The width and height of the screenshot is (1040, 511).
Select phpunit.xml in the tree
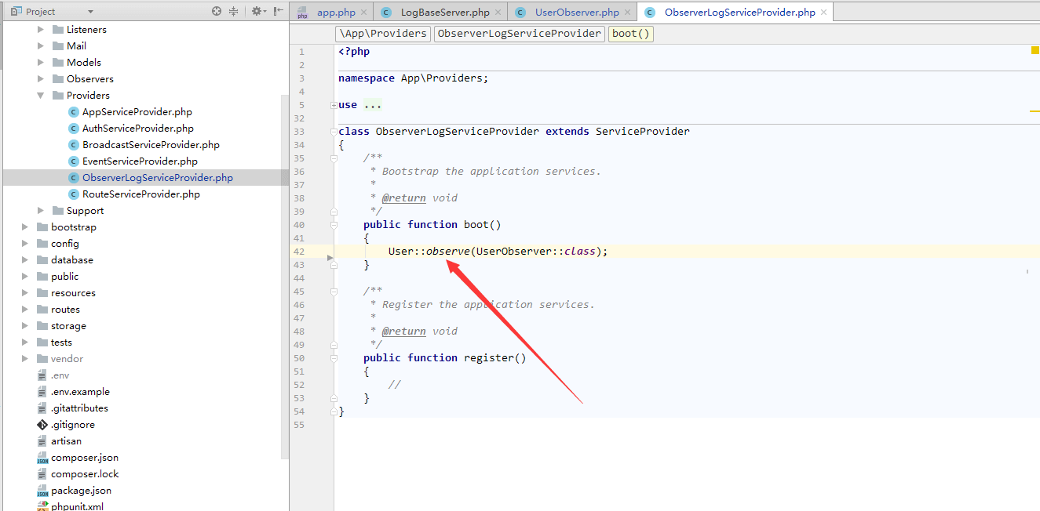click(77, 506)
